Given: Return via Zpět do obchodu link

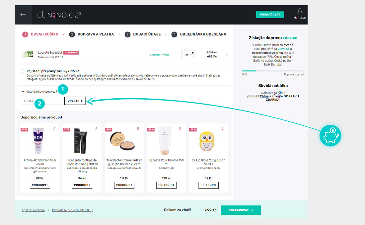Looking at the screenshot, I should pos(33,210).
